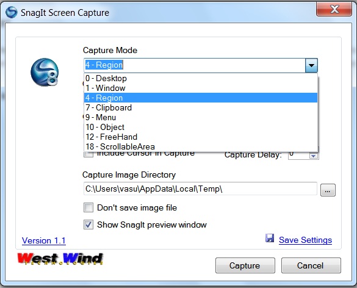Choose 1 - Window from list
This screenshot has height=288, width=357.
tap(201, 88)
